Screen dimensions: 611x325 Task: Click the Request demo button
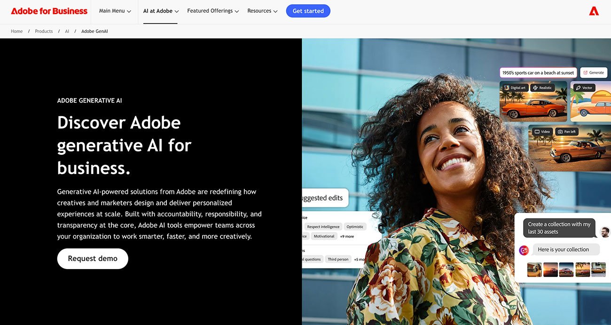coord(93,259)
